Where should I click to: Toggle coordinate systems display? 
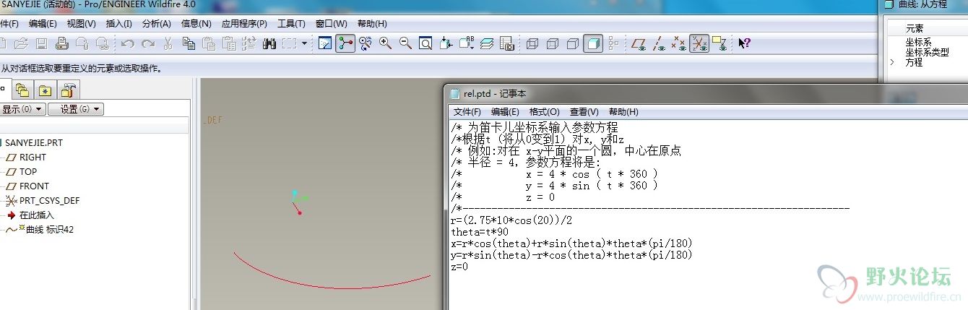click(699, 43)
